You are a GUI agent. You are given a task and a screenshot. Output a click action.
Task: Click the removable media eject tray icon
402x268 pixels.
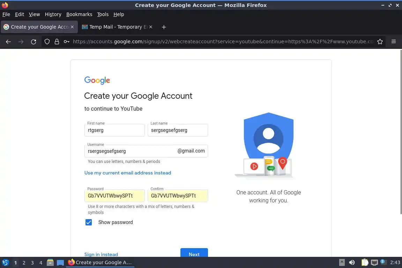342,262
